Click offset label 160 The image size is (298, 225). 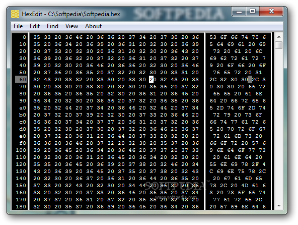(21, 192)
